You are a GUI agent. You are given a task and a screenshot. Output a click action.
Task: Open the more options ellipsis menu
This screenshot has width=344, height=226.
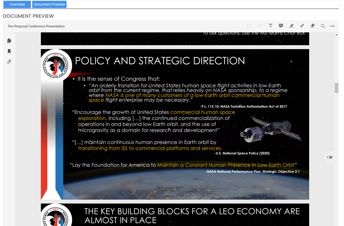(x=332, y=26)
